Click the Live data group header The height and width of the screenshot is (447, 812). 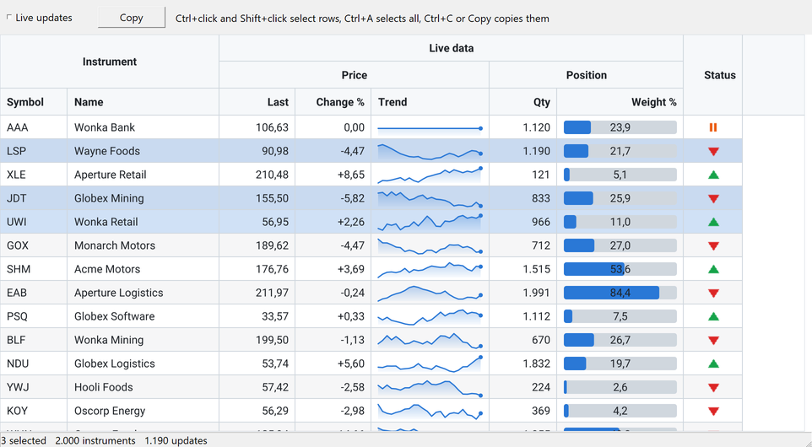tap(451, 48)
